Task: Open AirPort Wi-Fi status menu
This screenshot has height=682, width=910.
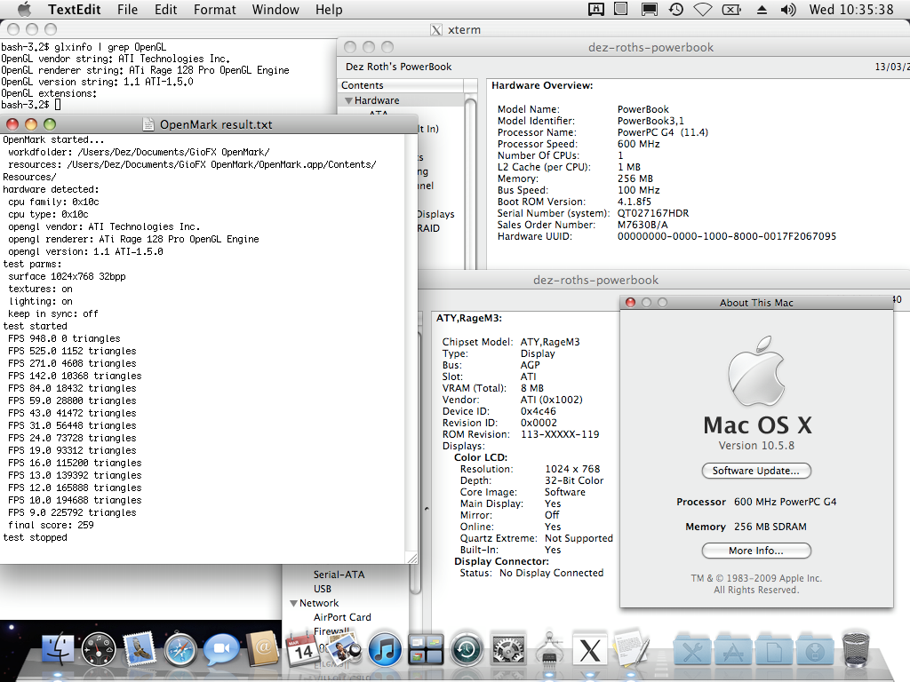Action: click(703, 9)
